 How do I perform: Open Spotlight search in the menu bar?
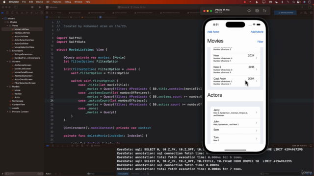point(293,2)
